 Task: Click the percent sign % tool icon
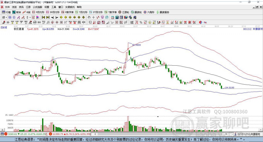[x=141, y=23]
